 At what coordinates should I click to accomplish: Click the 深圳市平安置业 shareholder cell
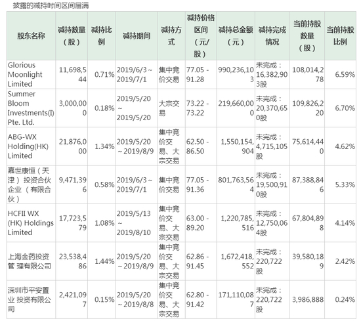(31, 299)
